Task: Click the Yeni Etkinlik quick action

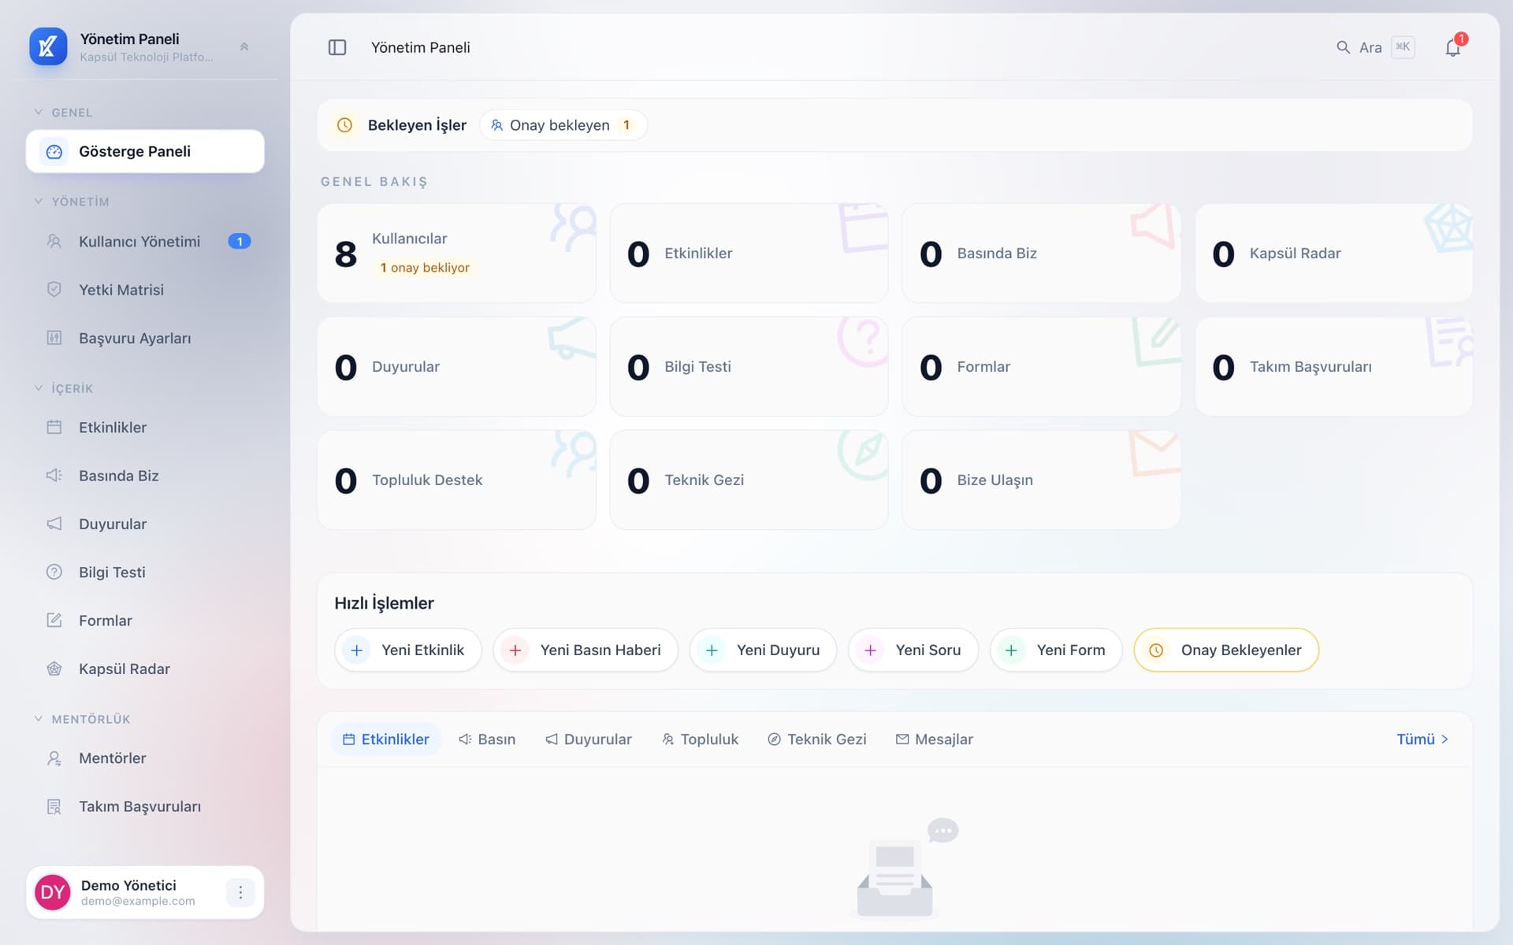Action: [408, 650]
